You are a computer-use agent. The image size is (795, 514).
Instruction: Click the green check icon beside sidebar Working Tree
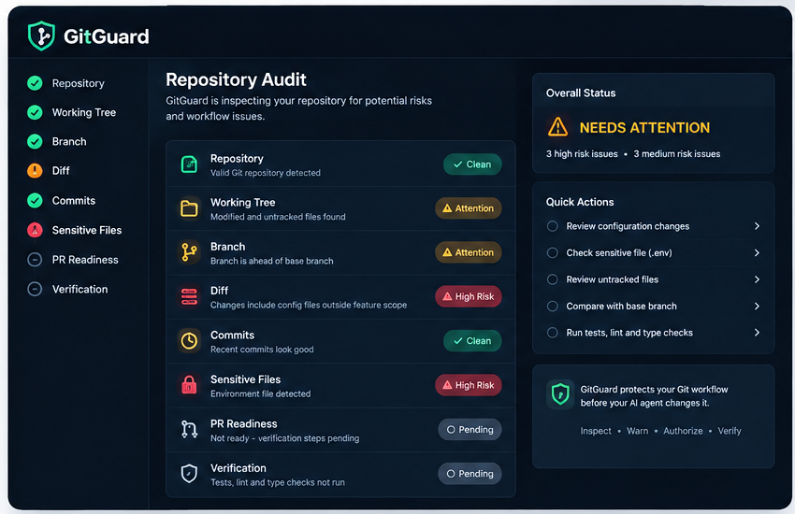pos(35,112)
